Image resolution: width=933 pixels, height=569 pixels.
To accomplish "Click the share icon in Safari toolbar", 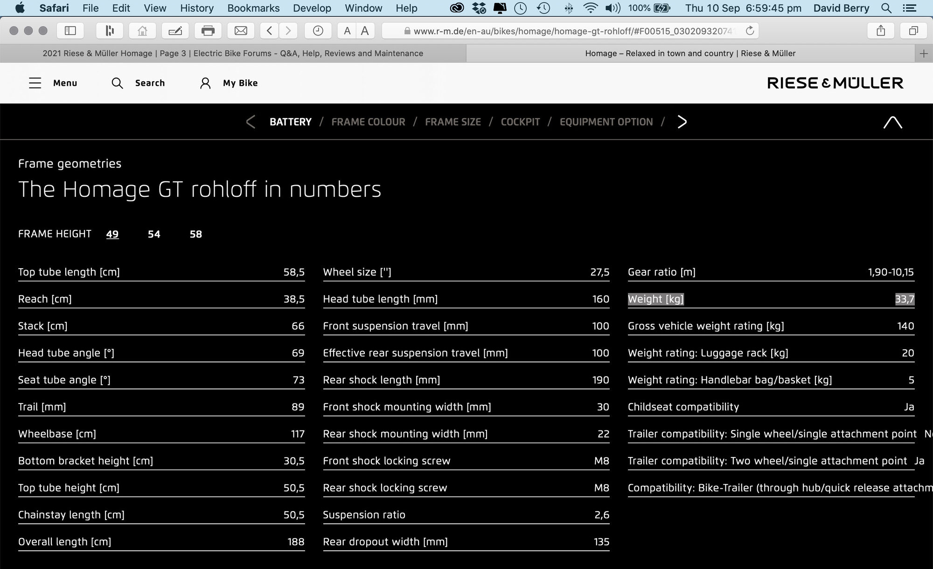I will 880,31.
